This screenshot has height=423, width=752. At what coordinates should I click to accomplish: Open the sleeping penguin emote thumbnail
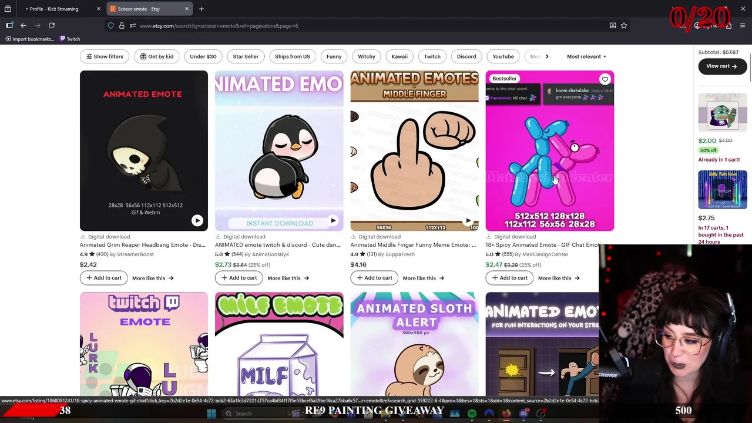coord(279,151)
